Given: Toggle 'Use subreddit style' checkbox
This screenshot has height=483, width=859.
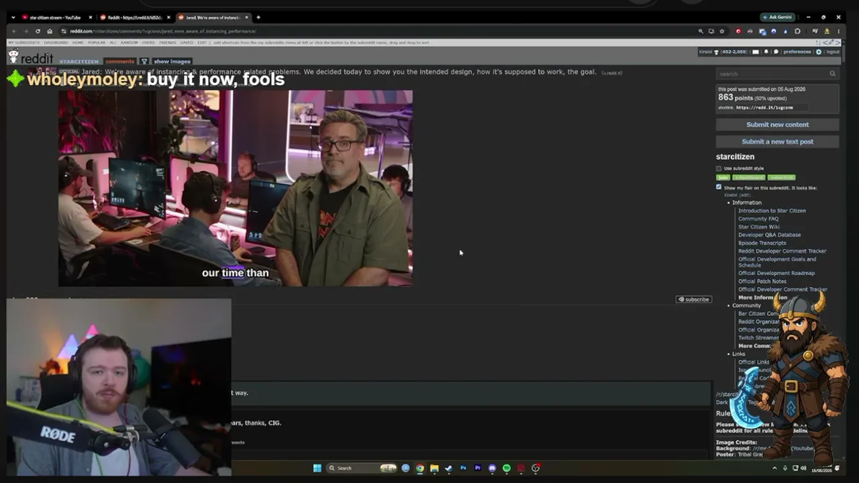Looking at the screenshot, I should 719,168.
